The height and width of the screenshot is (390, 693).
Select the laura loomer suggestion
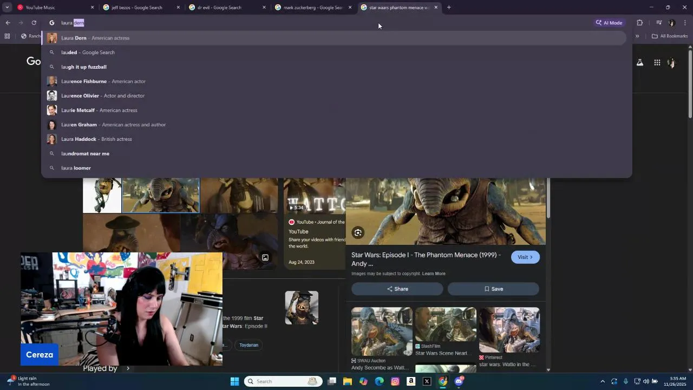[334, 168]
